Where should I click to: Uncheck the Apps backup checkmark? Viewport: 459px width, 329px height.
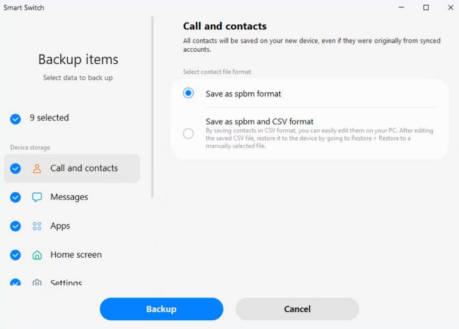(x=15, y=226)
